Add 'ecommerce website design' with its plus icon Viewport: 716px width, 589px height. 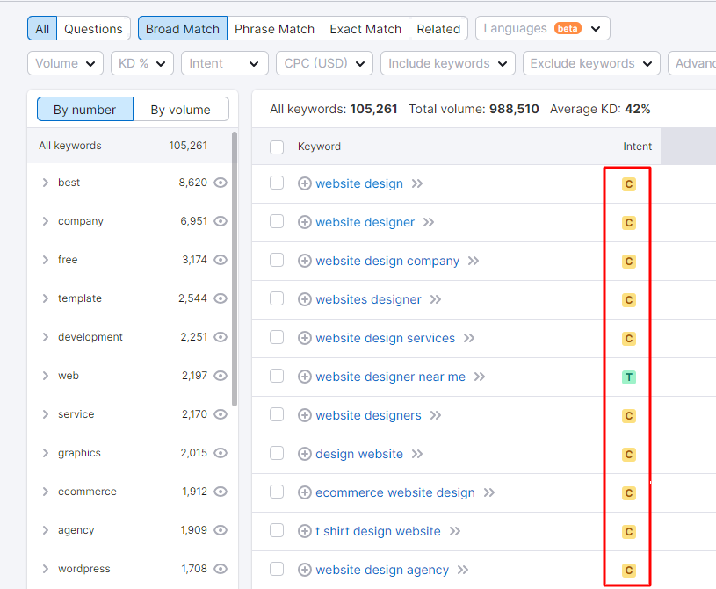point(305,492)
